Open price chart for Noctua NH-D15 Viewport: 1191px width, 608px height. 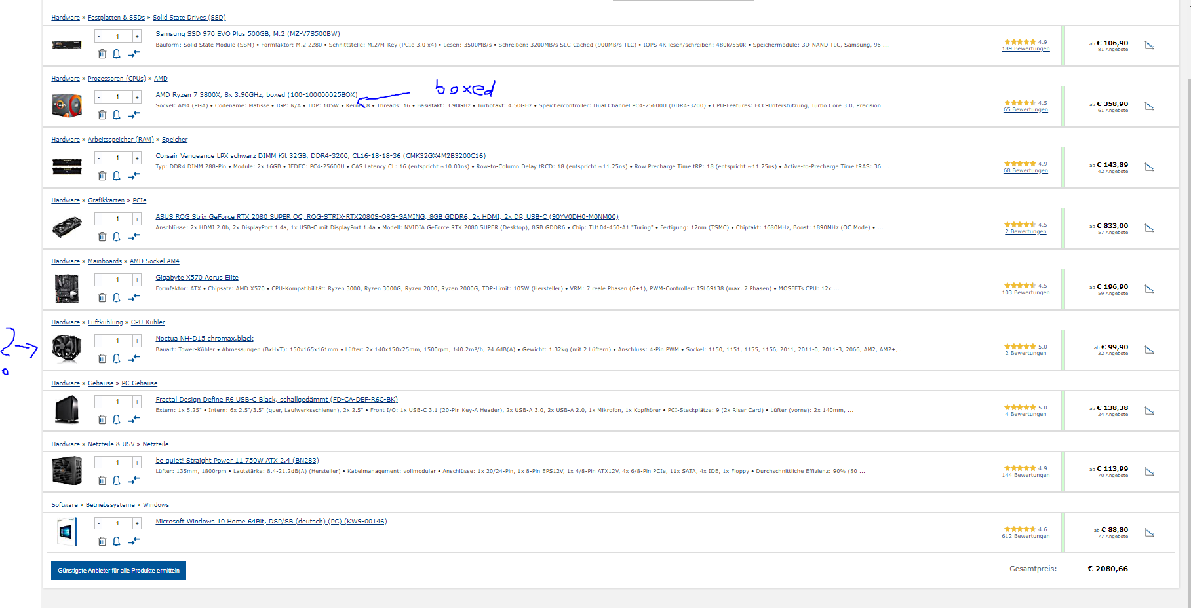[1149, 350]
